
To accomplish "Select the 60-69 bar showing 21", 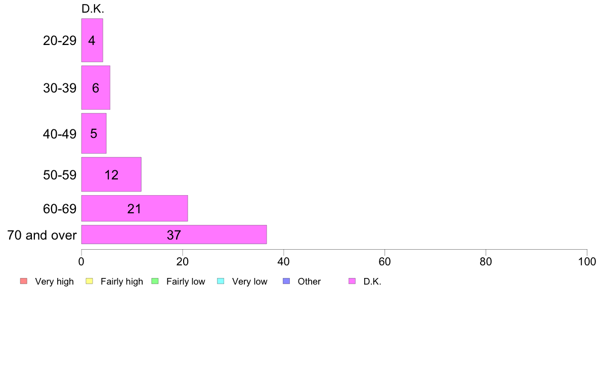I will pos(135,208).
